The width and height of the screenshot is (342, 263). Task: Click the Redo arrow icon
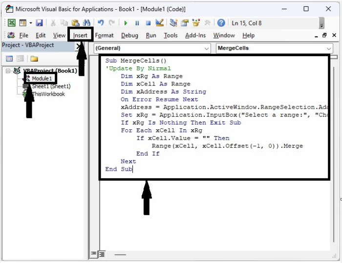pos(112,23)
